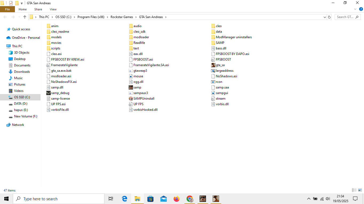
Task: Switch to the Share ribbon tab
Action: point(38,9)
